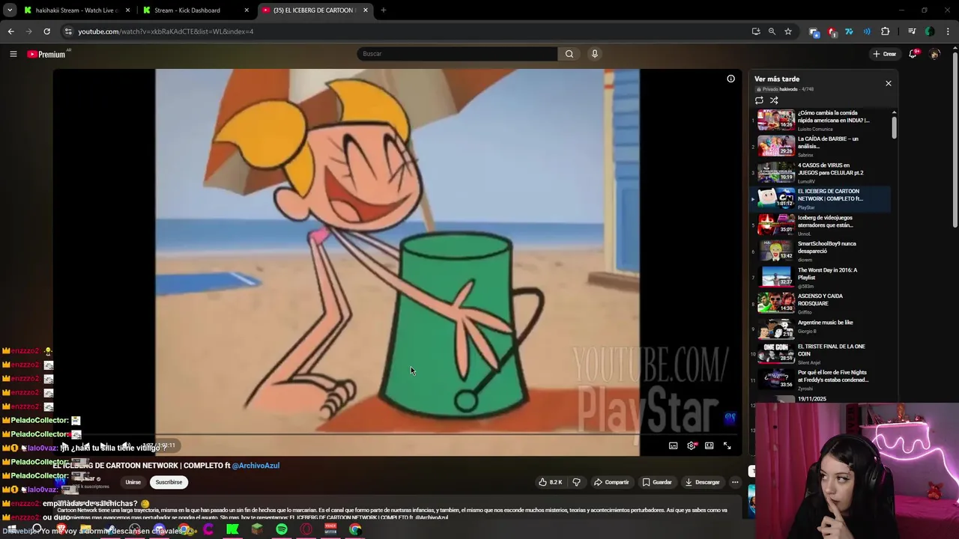Open Opera browser from the taskbar

click(306, 529)
